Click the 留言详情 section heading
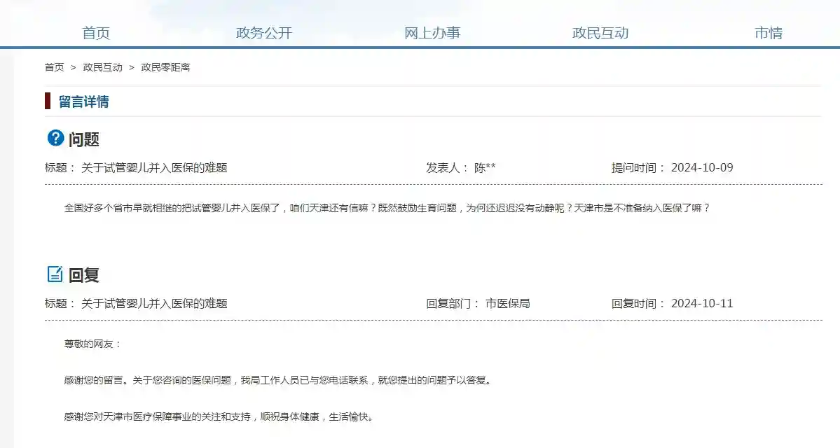 (x=84, y=101)
